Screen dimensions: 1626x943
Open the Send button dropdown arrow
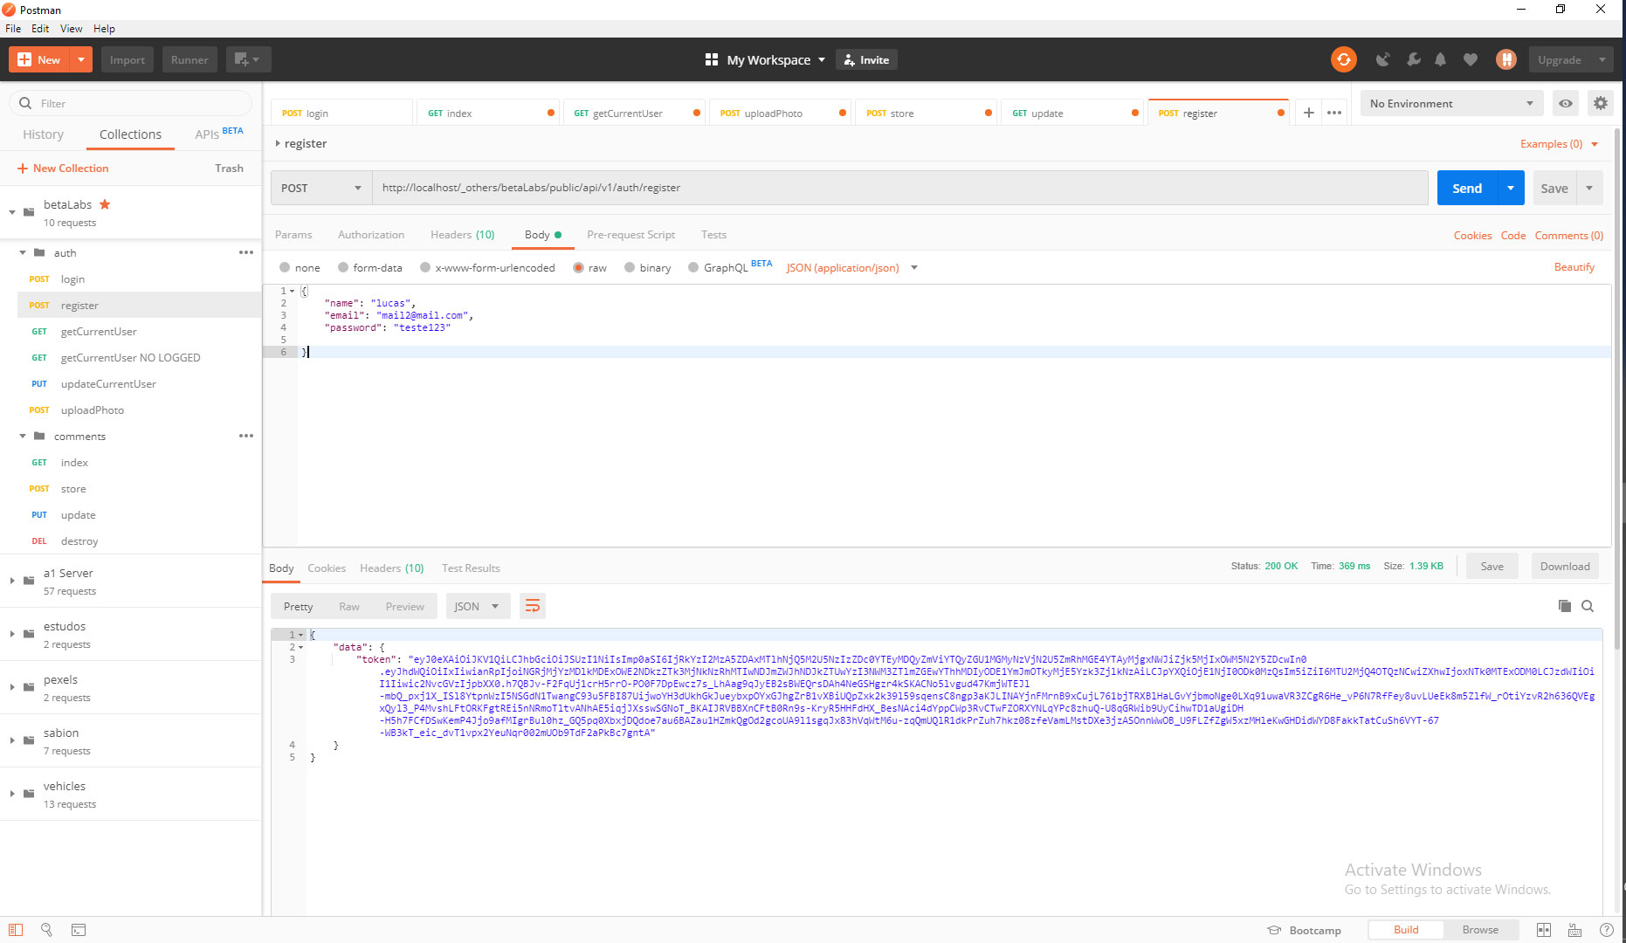coord(1511,188)
